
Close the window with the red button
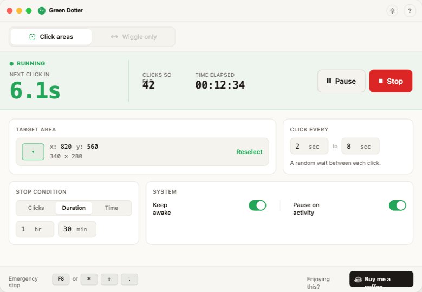10,11
